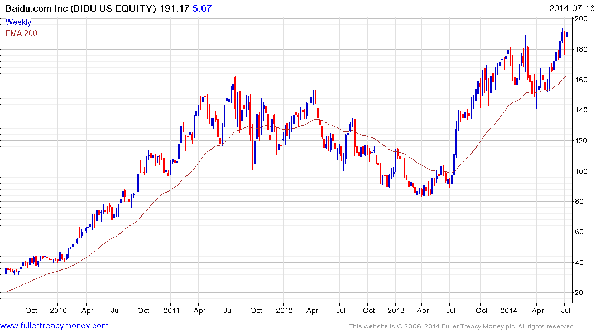Open the www.fullertreacymoney.com link

coord(54,326)
